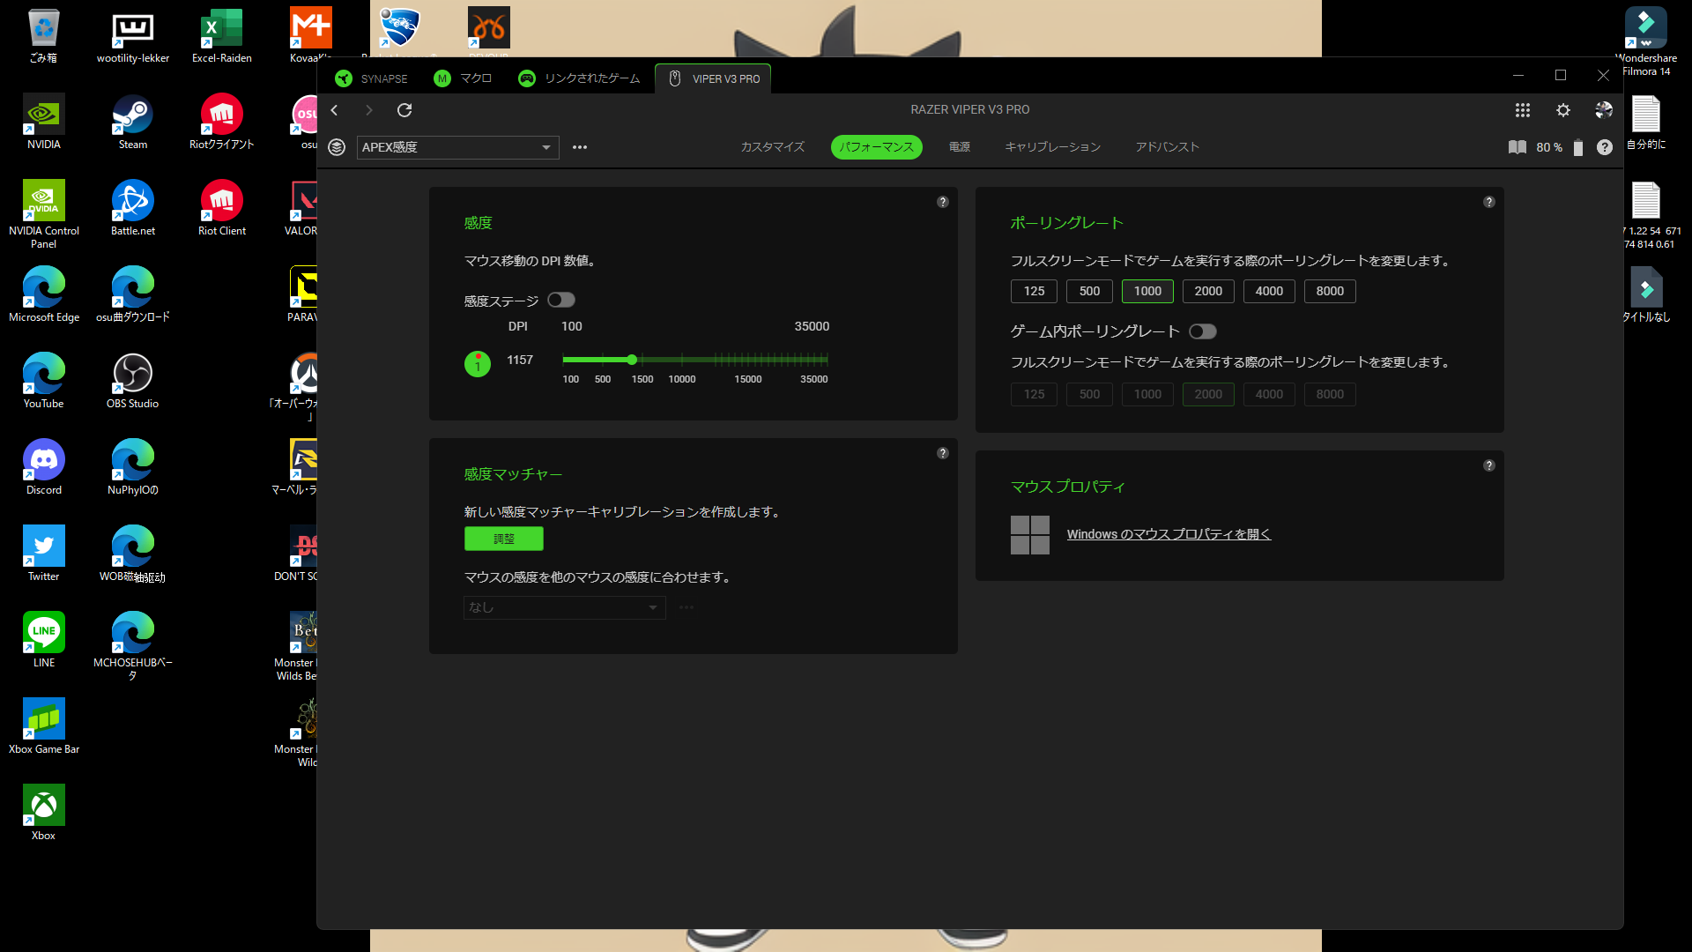Click the dimmed three-dot button beside なし dropdown
Viewport: 1692px width, 952px height.
click(686, 607)
